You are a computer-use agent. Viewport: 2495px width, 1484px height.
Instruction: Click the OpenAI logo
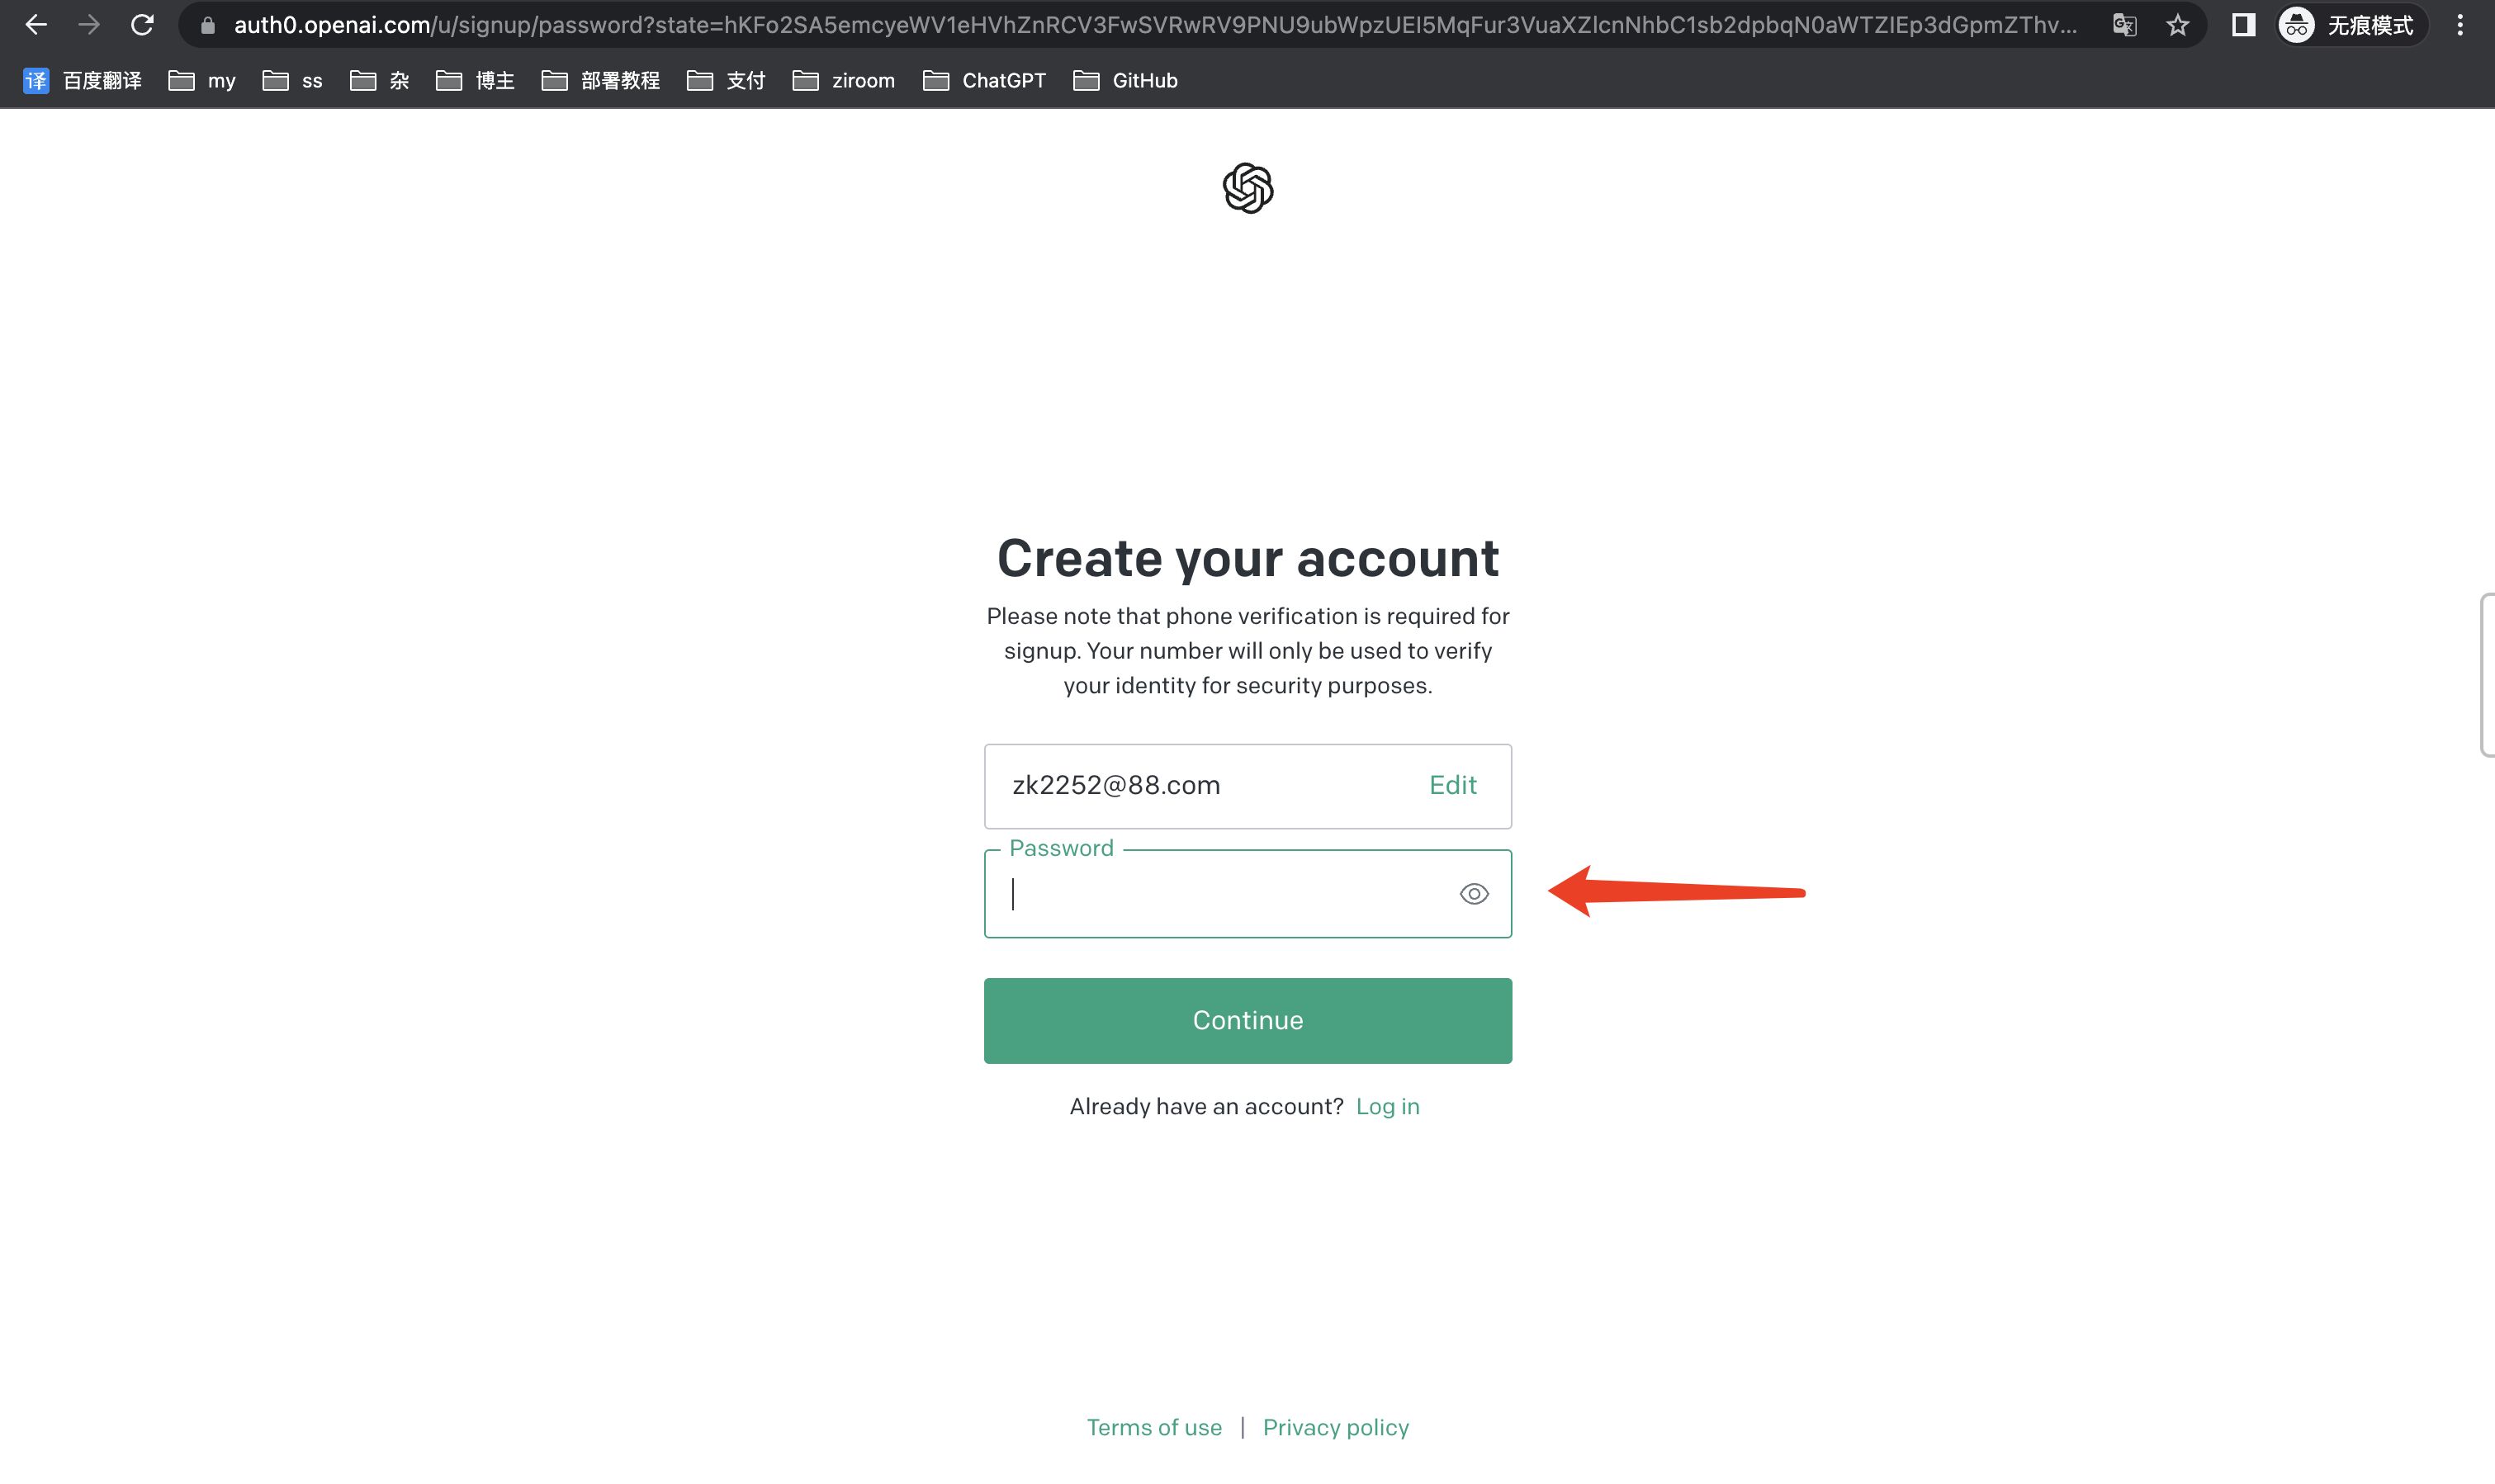tap(1247, 188)
